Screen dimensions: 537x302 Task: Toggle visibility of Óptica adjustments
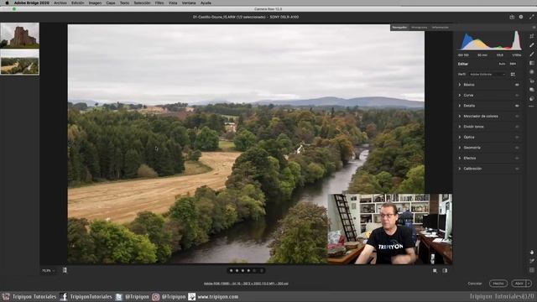[x=517, y=138]
